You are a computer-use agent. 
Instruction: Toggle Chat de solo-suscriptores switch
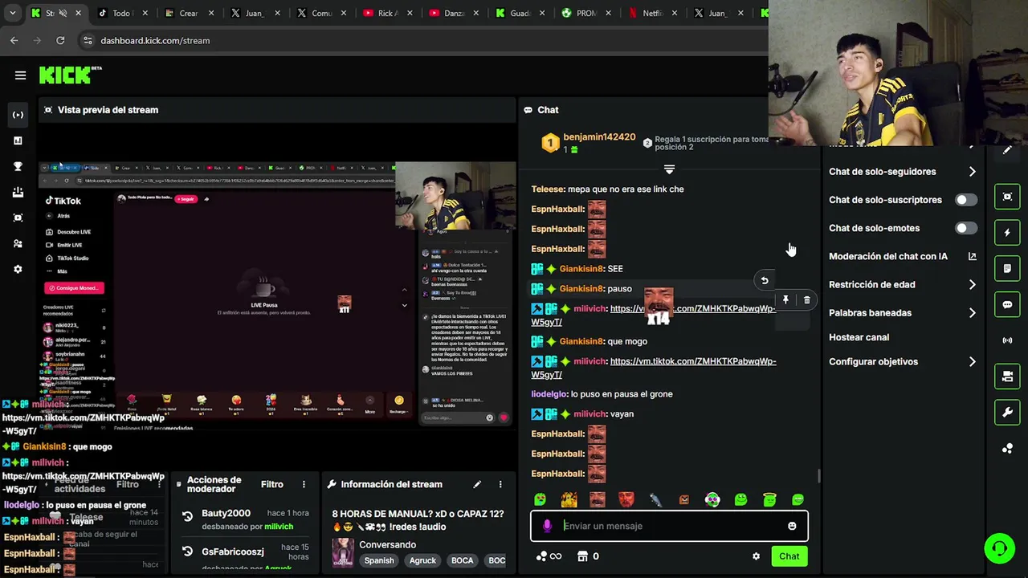[x=966, y=200]
